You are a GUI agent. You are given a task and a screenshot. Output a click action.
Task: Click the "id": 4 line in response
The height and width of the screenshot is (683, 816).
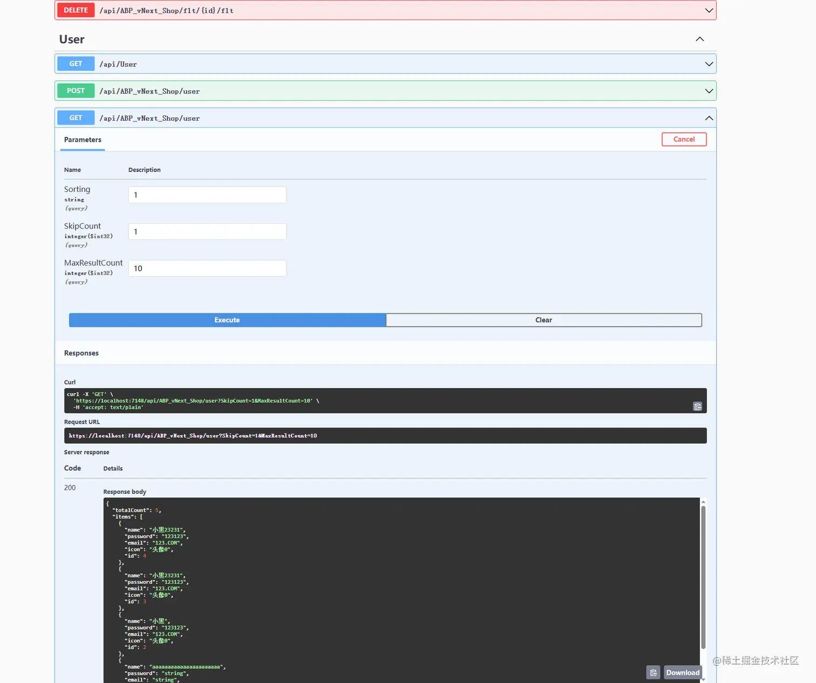click(x=135, y=556)
